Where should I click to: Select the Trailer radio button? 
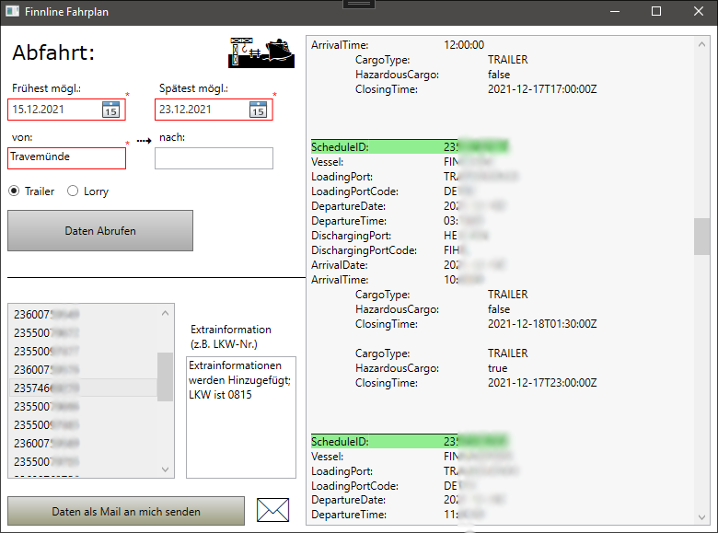pos(15,191)
